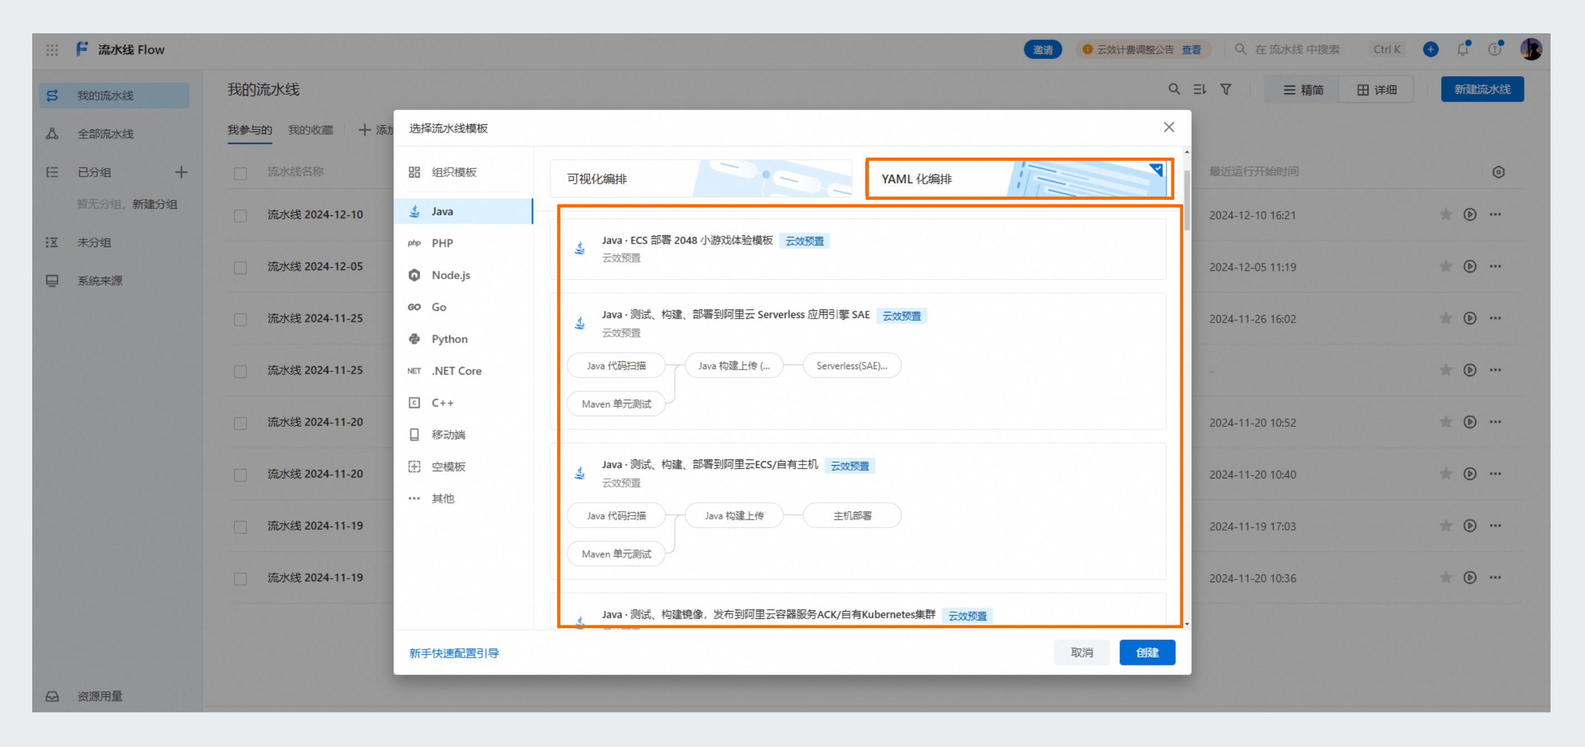Tick checkbox for 流水线 2024-11-20 (10:40 row)
This screenshot has height=747, width=1585.
point(240,475)
